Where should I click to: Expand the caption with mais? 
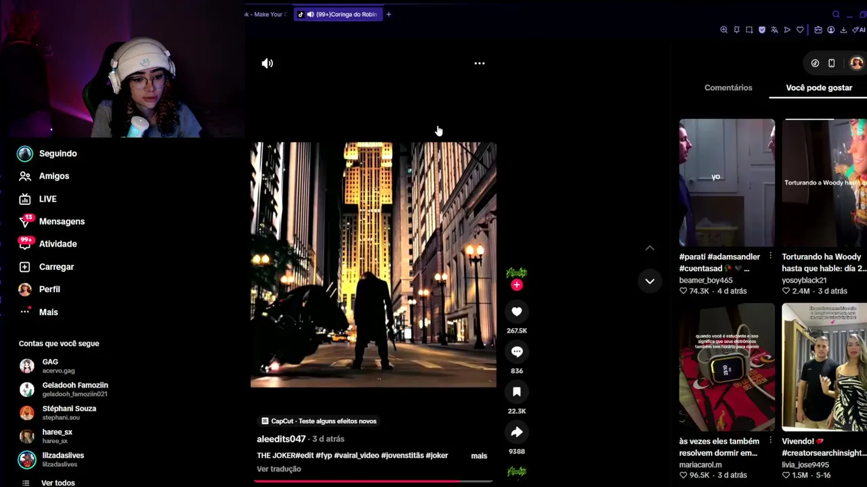pos(479,456)
